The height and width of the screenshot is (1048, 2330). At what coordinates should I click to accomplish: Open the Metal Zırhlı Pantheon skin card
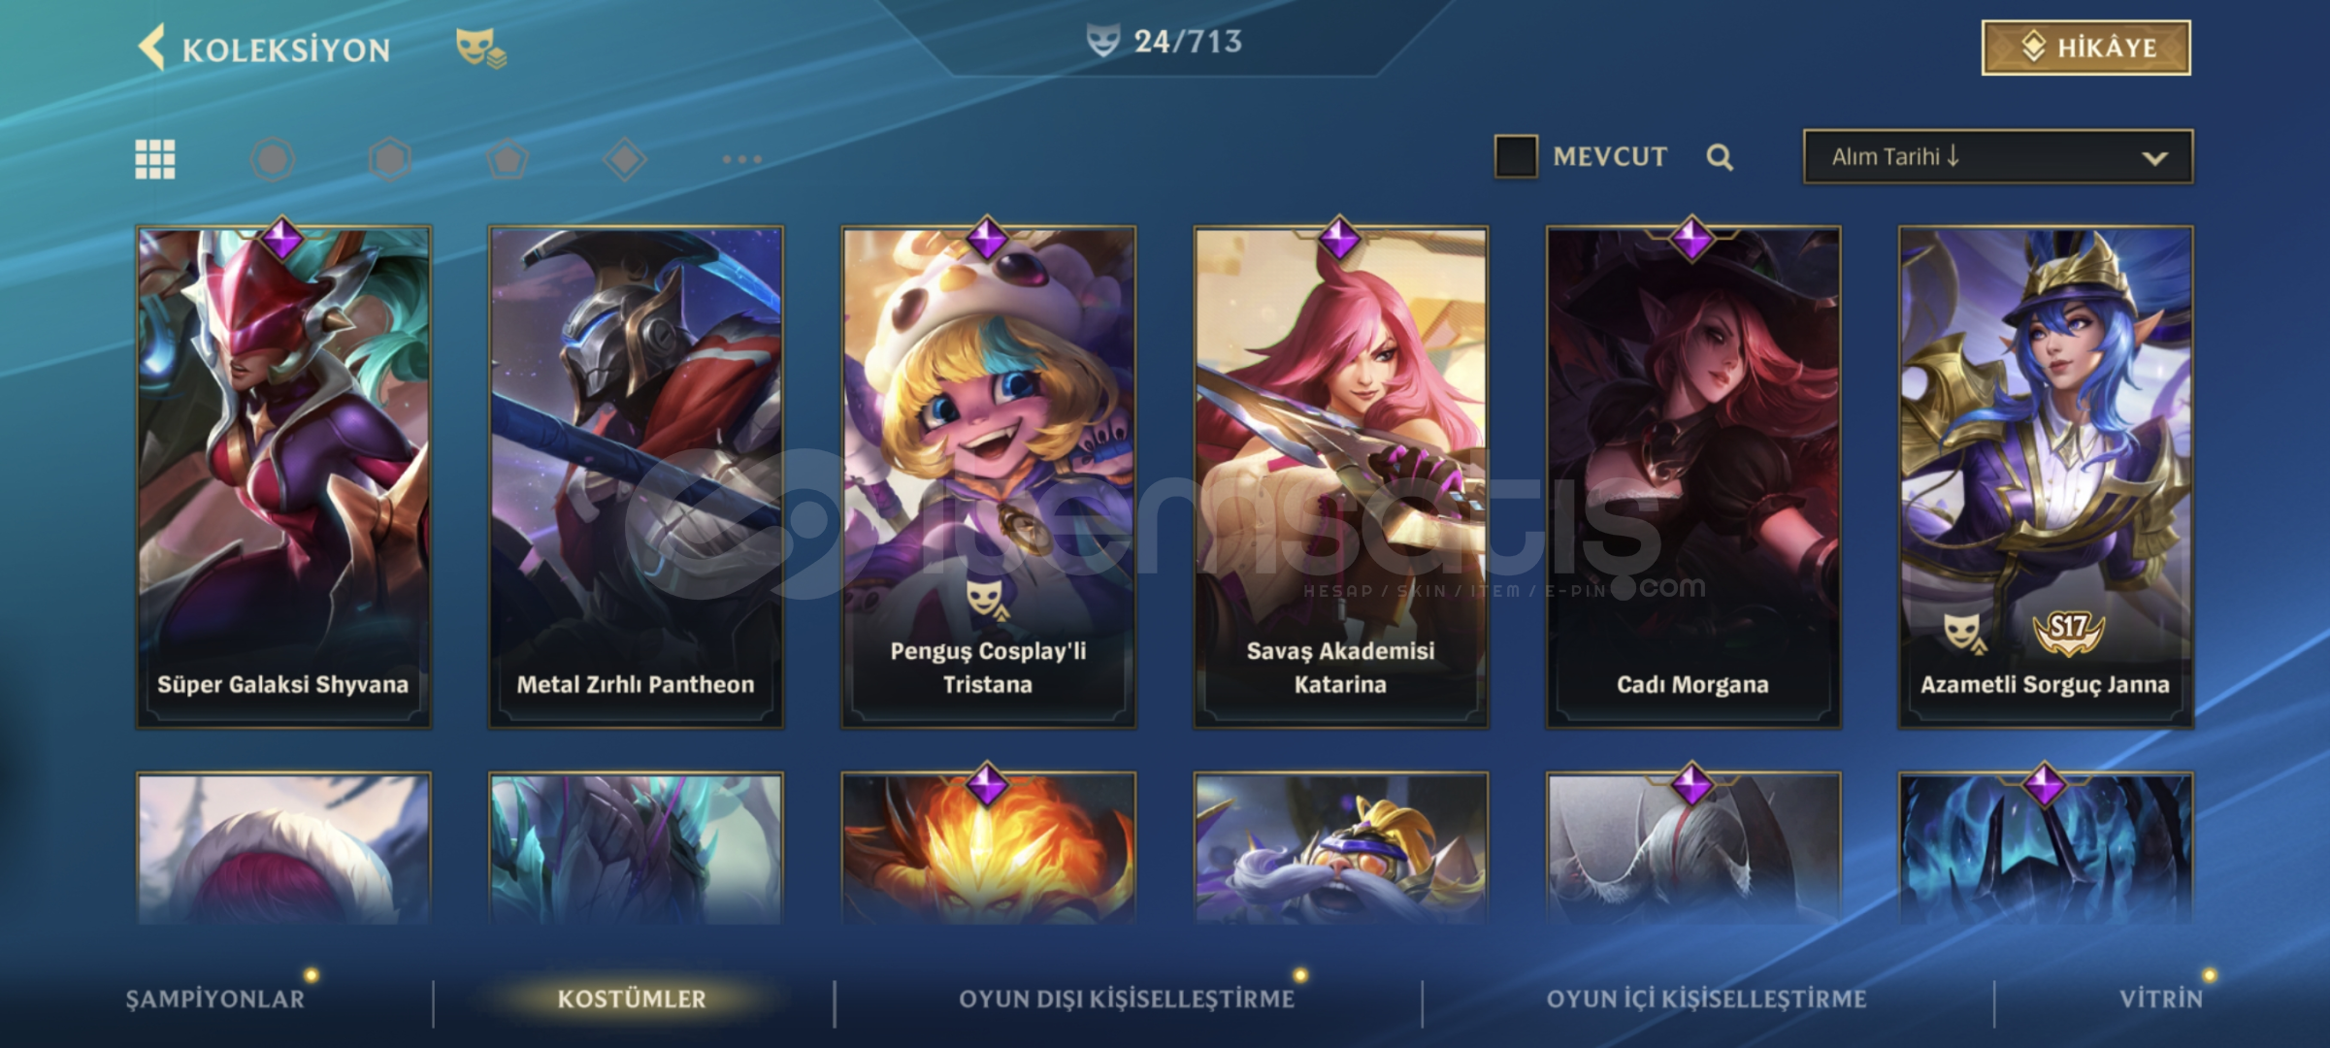(636, 476)
